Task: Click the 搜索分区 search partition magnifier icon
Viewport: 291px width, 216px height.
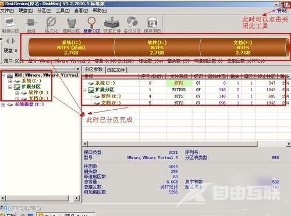Action: [91, 25]
